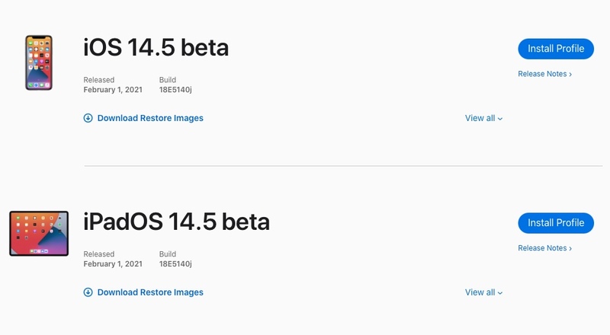The width and height of the screenshot is (610, 335).
Task: Click iPadOS release date February 1, 2021
Action: point(113,264)
